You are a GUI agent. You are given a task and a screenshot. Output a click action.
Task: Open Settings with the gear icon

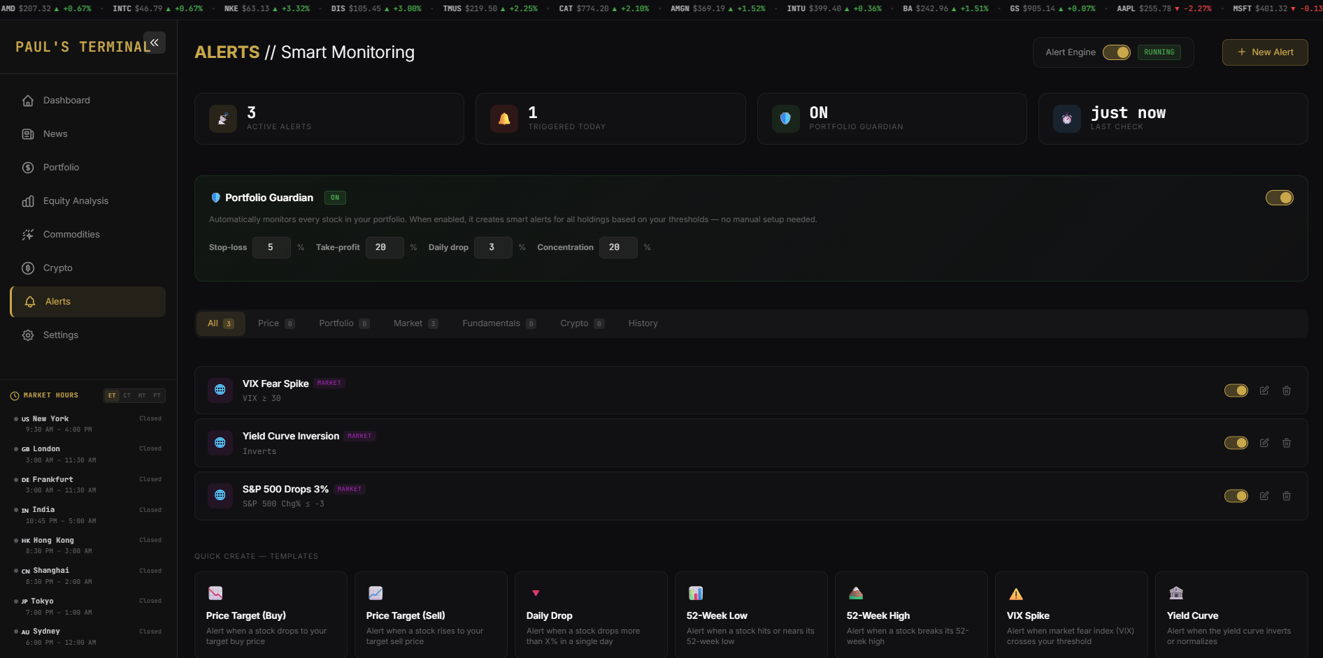(27, 335)
